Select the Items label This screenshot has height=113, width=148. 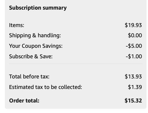click(x=17, y=25)
